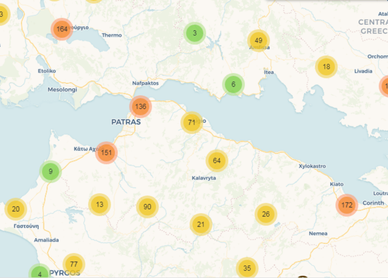This screenshot has height=278, width=388.
Task: Select the 71 cluster marker at Aigio
Action: coord(192,122)
